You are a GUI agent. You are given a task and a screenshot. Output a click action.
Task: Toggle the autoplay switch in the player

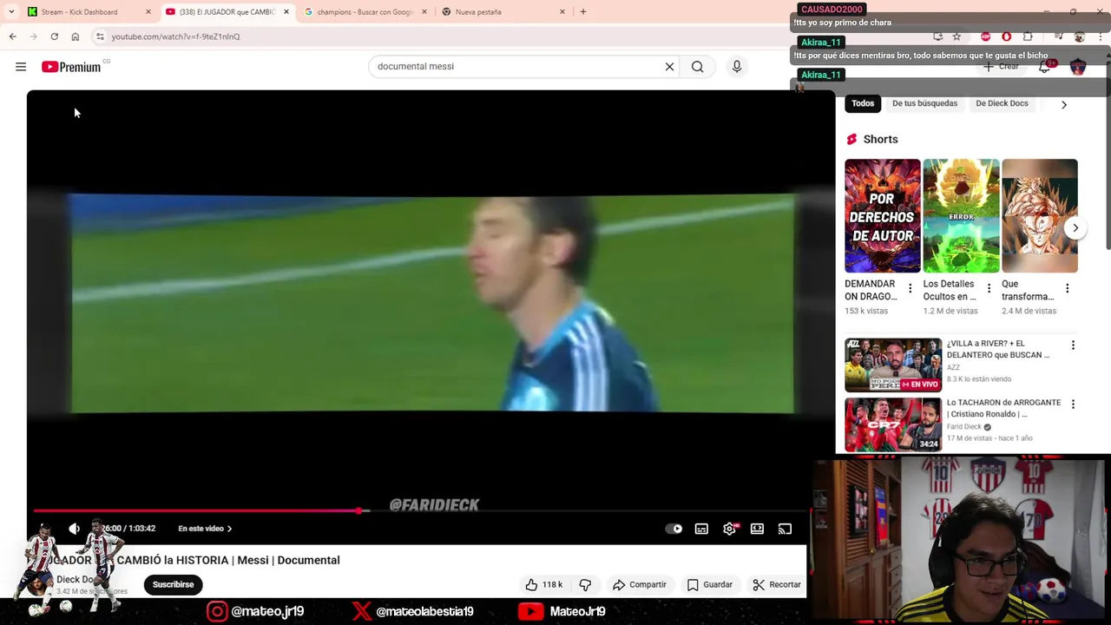coord(674,529)
